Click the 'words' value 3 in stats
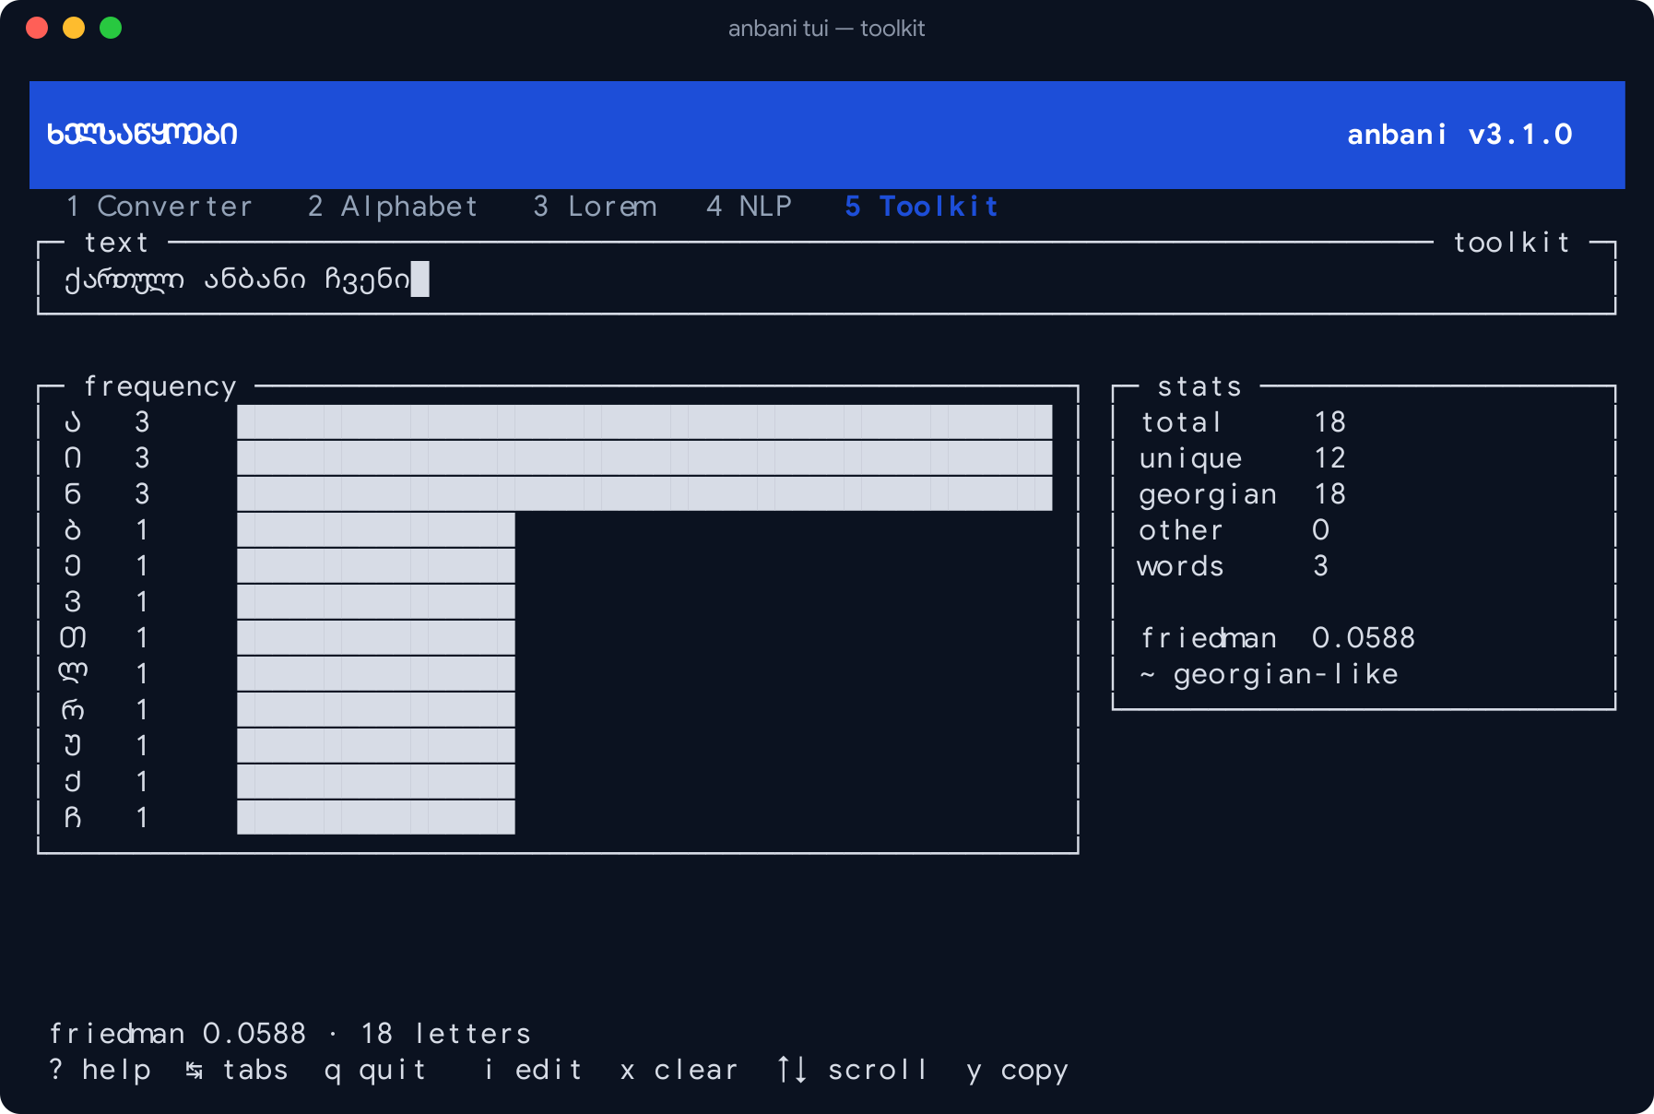Viewport: 1654px width, 1114px height. (1321, 566)
